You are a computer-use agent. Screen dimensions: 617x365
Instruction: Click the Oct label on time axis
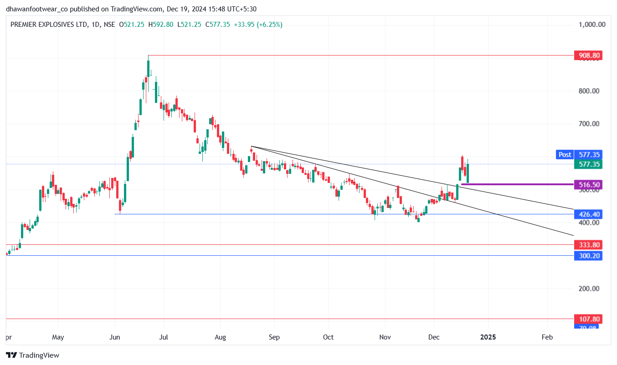(328, 337)
